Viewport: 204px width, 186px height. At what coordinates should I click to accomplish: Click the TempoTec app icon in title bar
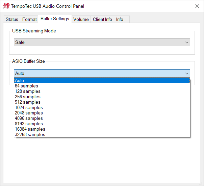coord(6,6)
